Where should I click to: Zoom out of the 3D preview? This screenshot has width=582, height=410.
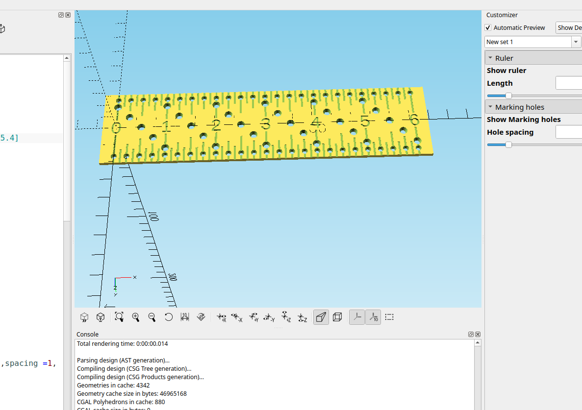click(152, 317)
